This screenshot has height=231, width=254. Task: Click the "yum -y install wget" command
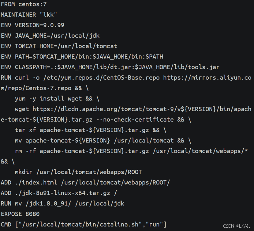(57, 99)
